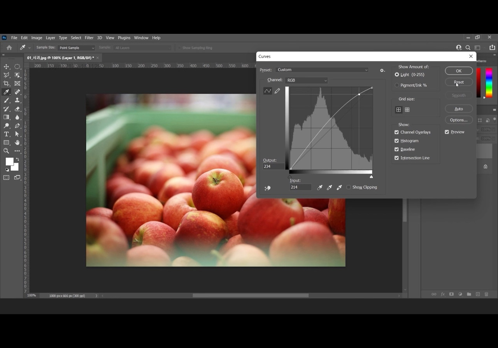This screenshot has width=498, height=348.
Task: Open the Window menu
Action: [141, 38]
